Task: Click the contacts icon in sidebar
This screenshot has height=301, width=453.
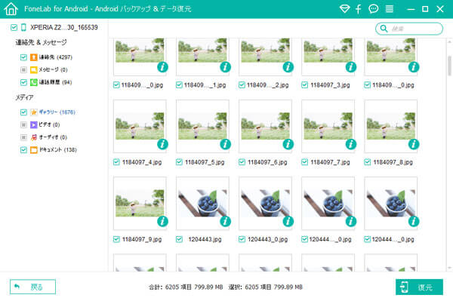Action: 34,57
